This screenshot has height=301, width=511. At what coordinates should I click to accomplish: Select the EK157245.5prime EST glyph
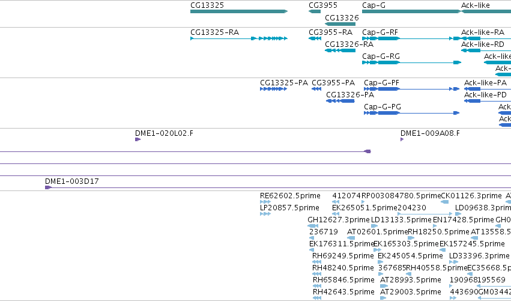(x=443, y=250)
